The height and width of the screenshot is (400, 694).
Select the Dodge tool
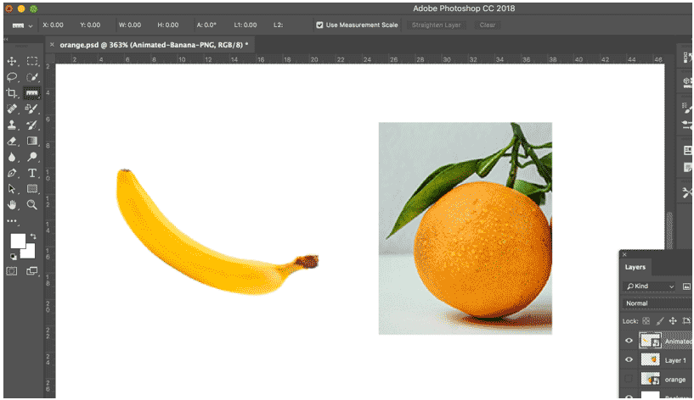point(32,157)
